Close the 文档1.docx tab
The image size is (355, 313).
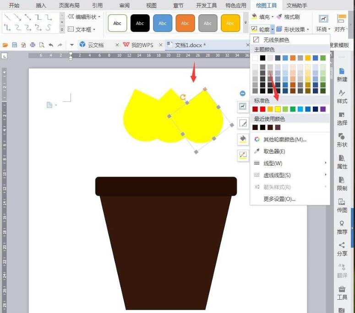pos(248,45)
